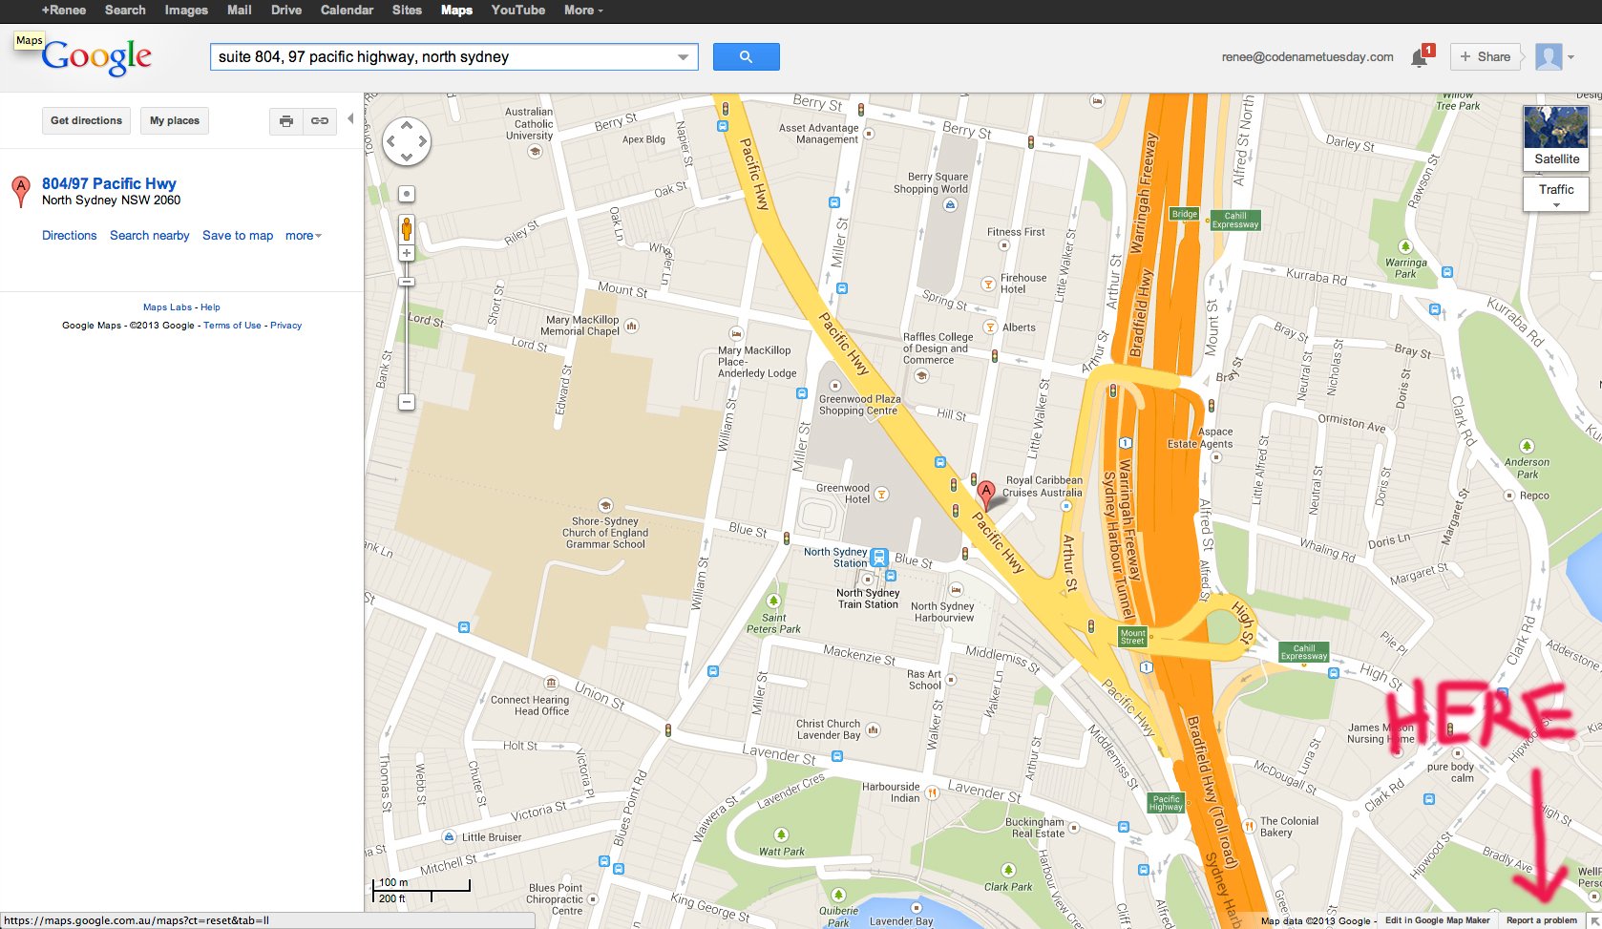Click Connect Hearing Head Office icon
Image resolution: width=1602 pixels, height=929 pixels.
coord(551,683)
